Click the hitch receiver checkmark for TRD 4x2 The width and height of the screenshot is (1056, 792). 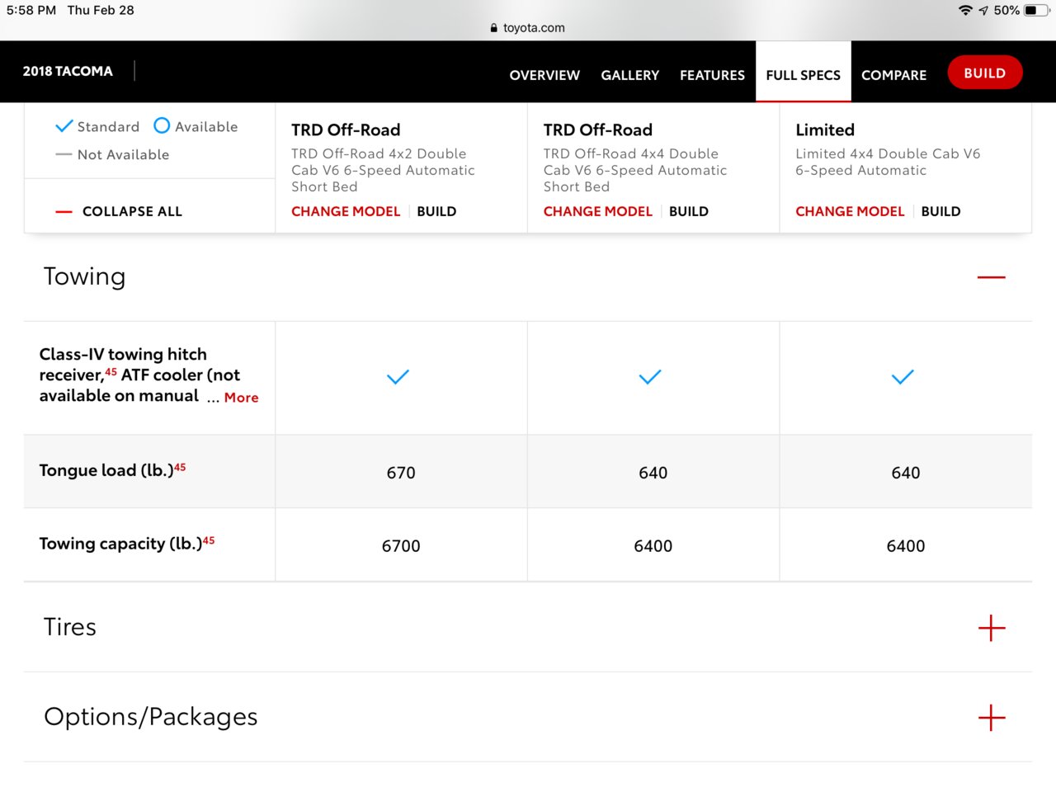[x=398, y=377]
